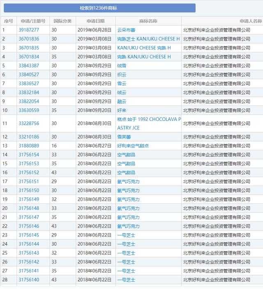Open the 绒雪 trademark link
The image size is (263, 289).
pos(122,66)
